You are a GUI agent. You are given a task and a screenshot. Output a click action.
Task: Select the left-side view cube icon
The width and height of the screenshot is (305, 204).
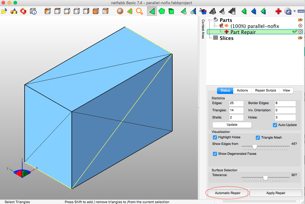pyautogui.click(x=77, y=11)
